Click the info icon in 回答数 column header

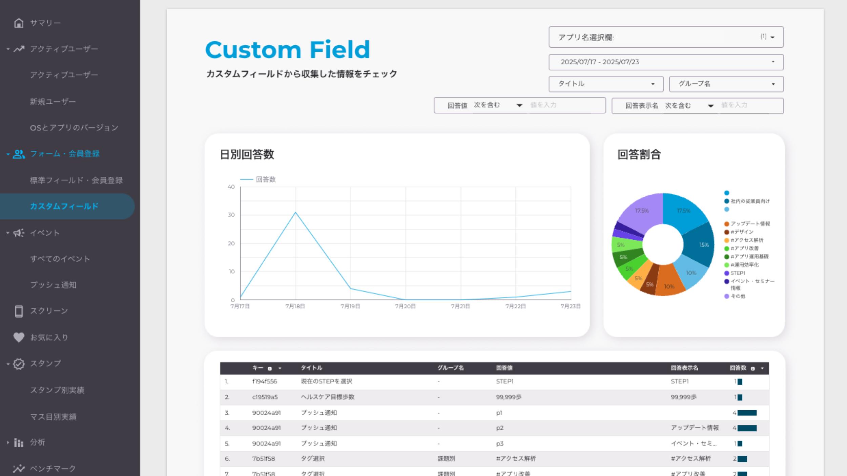[752, 368]
